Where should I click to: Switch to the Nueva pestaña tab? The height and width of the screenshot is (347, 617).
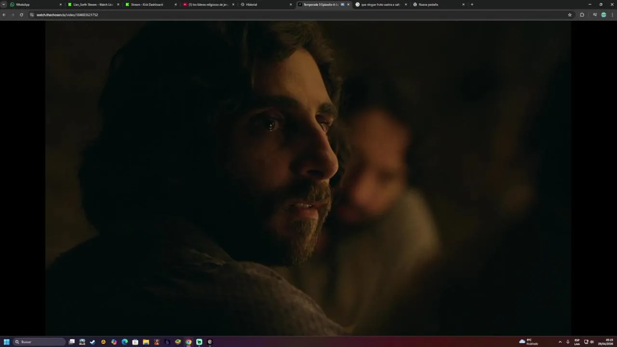(x=439, y=4)
